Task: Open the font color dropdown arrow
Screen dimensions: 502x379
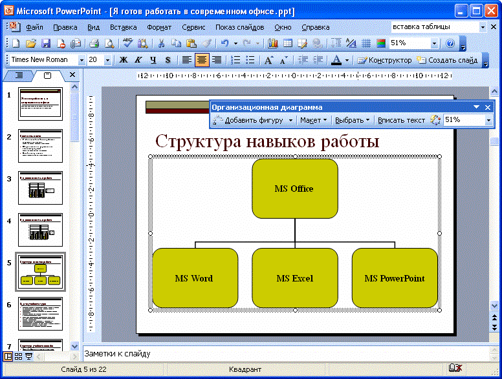Action: coord(347,60)
